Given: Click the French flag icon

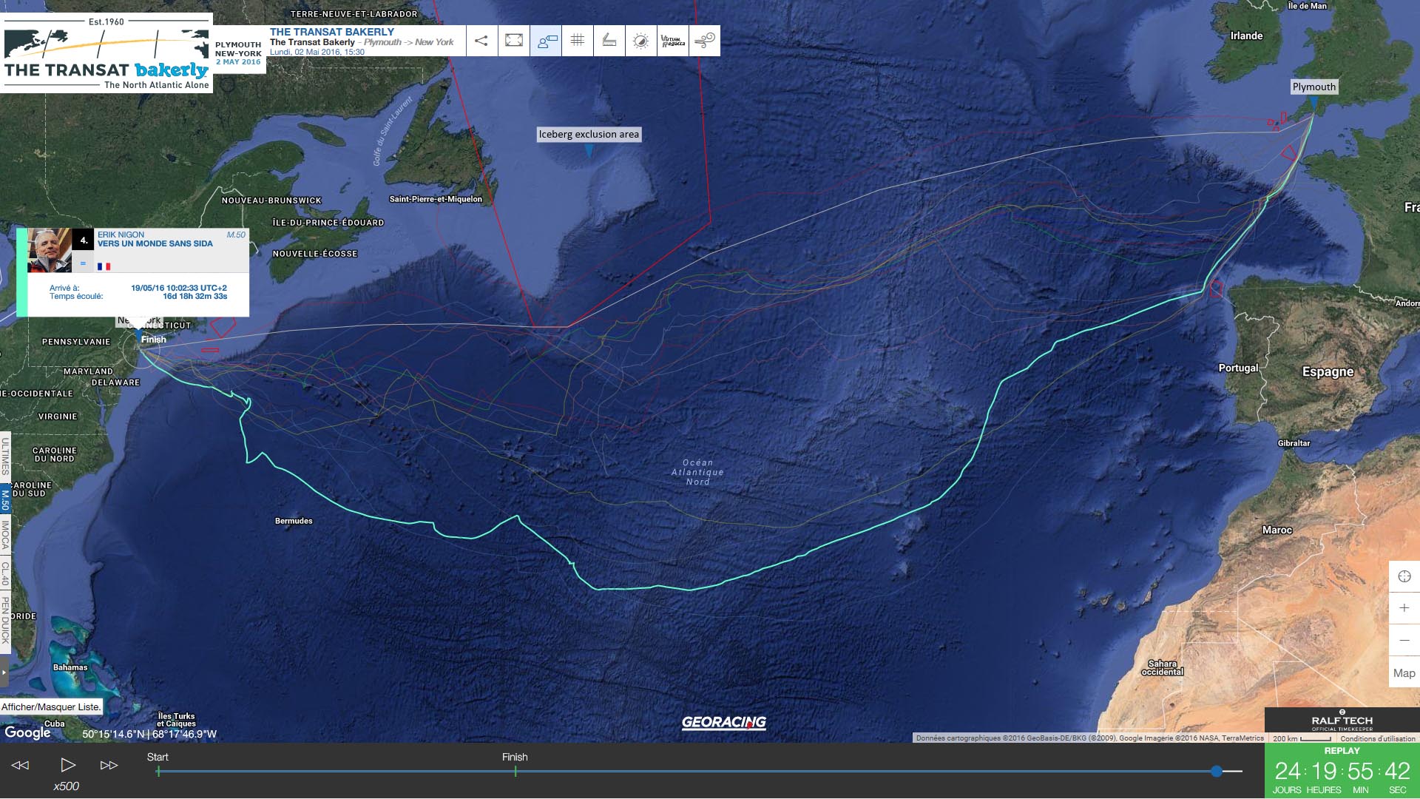Looking at the screenshot, I should tap(104, 266).
